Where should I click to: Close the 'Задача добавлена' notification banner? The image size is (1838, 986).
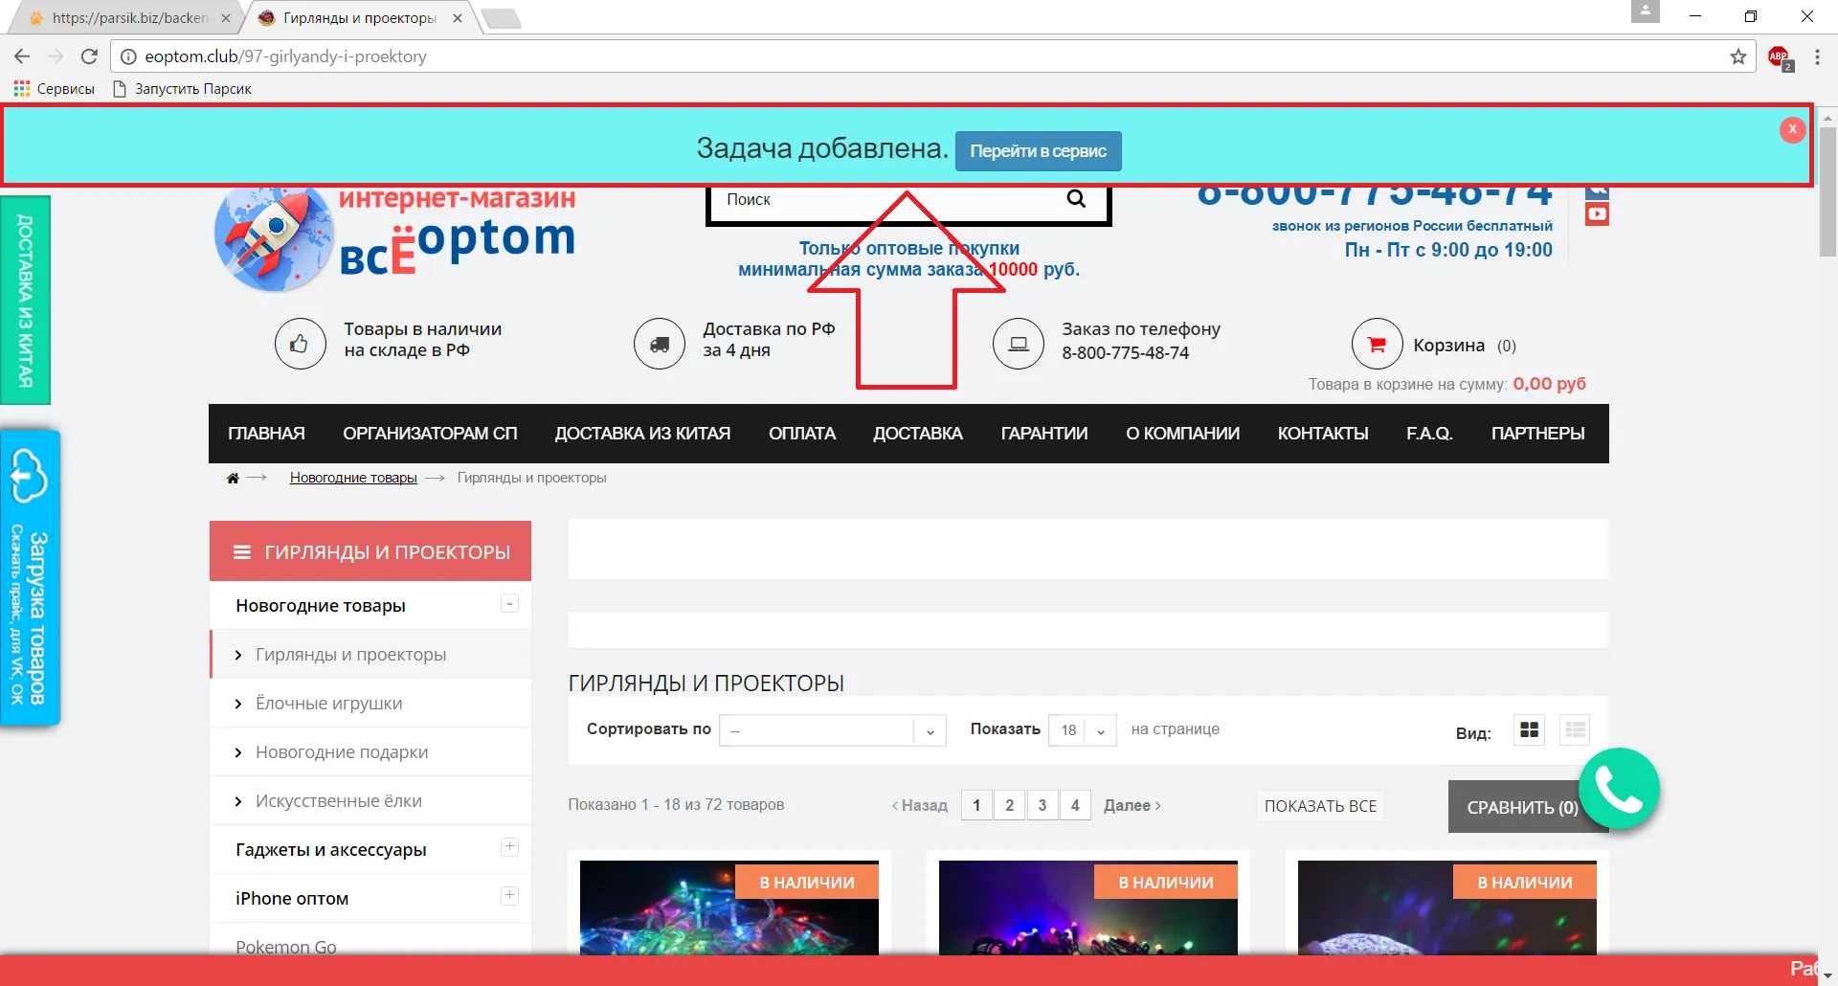(x=1792, y=129)
